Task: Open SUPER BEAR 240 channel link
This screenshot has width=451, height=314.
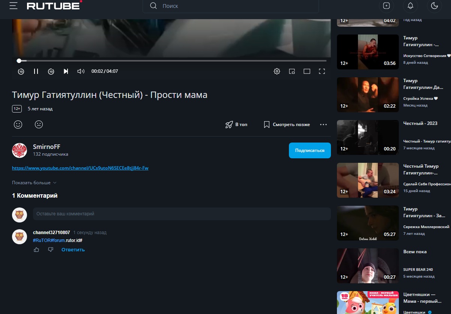Action: pyautogui.click(x=418, y=270)
